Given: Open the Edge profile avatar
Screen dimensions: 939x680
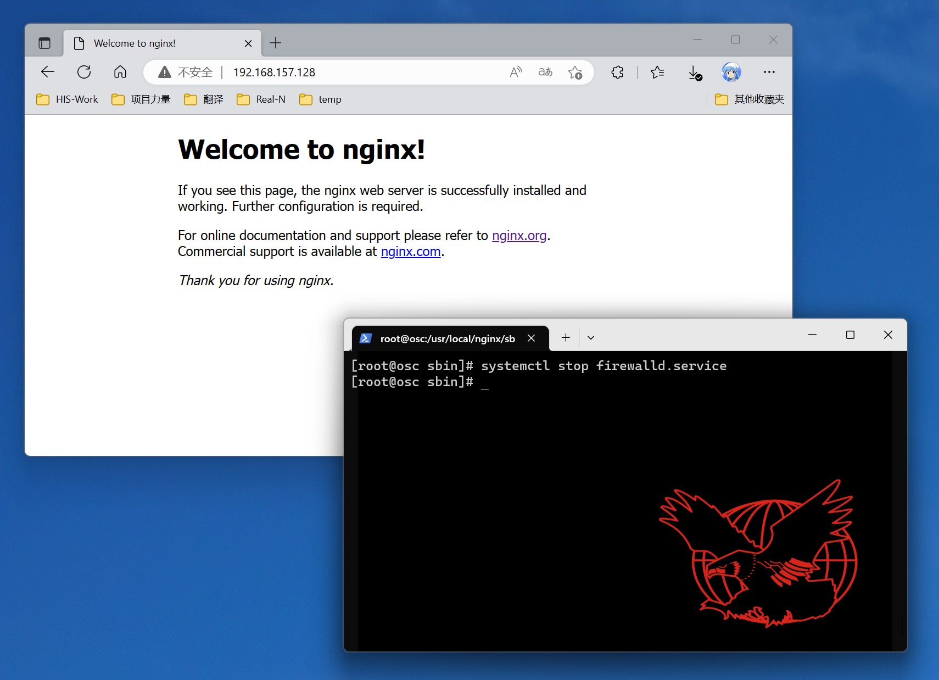Looking at the screenshot, I should pyautogui.click(x=731, y=72).
